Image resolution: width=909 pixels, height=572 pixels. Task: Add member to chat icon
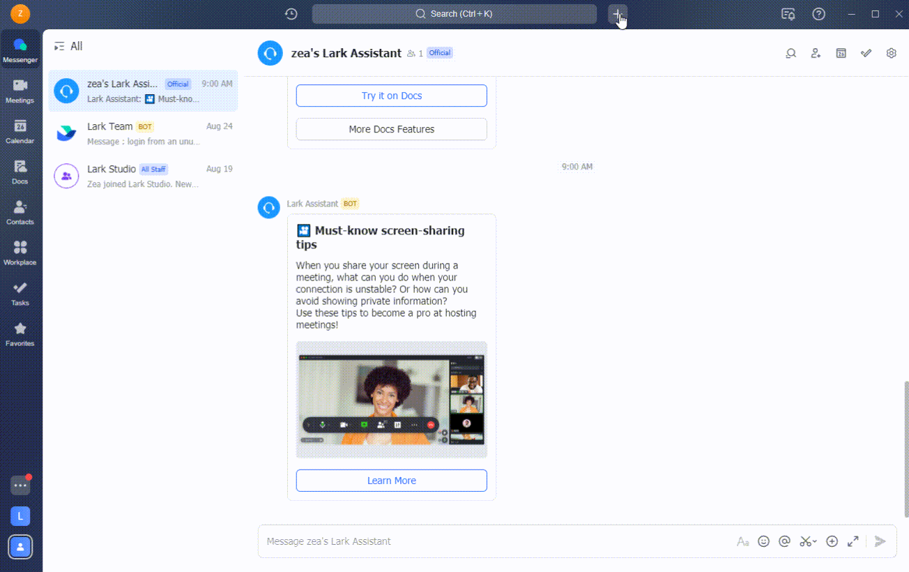pos(816,53)
